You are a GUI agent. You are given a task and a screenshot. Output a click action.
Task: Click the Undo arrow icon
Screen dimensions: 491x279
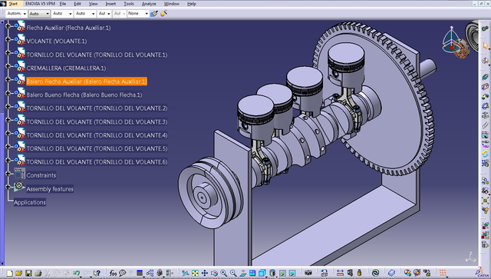[x=77, y=273]
